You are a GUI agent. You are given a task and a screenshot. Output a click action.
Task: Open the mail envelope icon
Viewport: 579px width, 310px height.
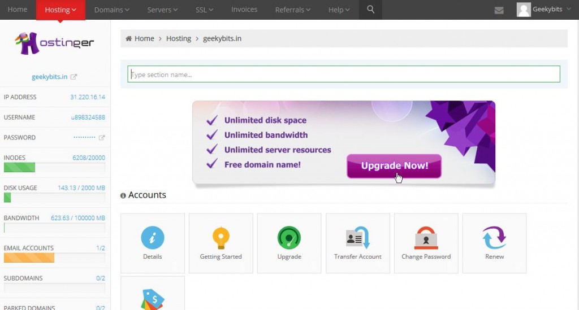[499, 10]
